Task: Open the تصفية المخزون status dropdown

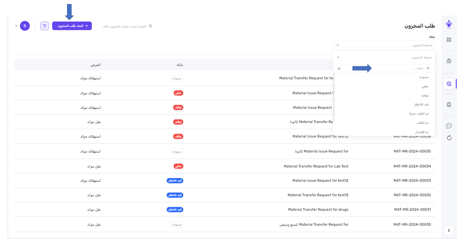Action: tap(384, 45)
